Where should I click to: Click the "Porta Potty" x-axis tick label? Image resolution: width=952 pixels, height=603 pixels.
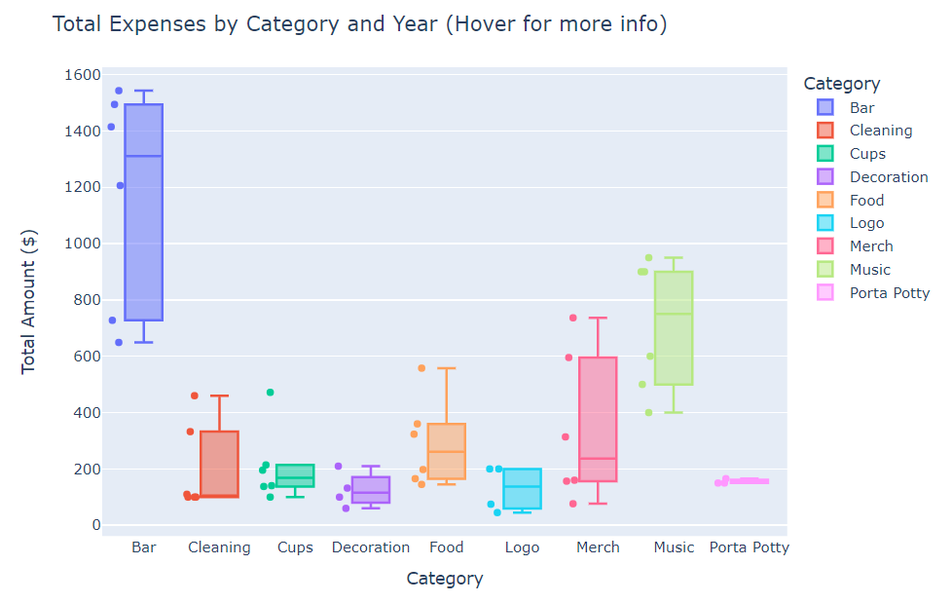point(749,547)
